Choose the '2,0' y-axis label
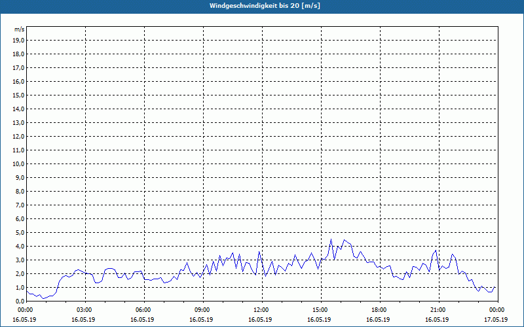Screen dimensions: 524x327 20,274
